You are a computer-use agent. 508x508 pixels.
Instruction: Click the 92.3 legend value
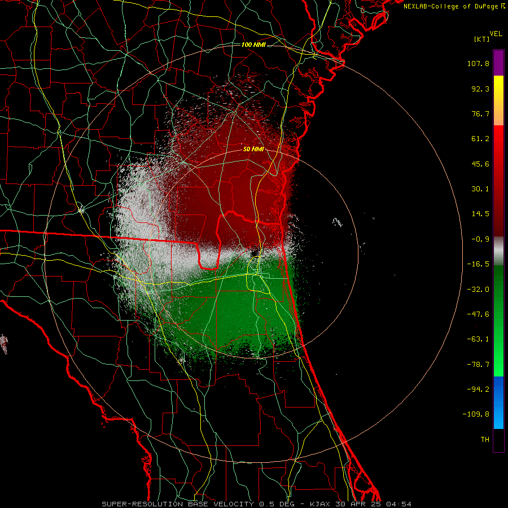pos(480,89)
